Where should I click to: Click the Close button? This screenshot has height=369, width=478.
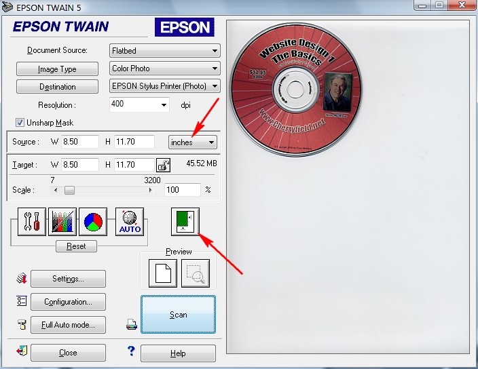(x=69, y=353)
